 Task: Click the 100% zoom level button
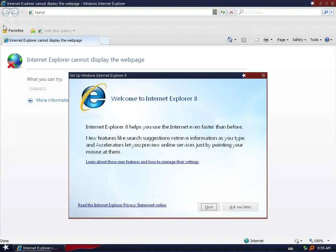pyautogui.click(x=316, y=241)
